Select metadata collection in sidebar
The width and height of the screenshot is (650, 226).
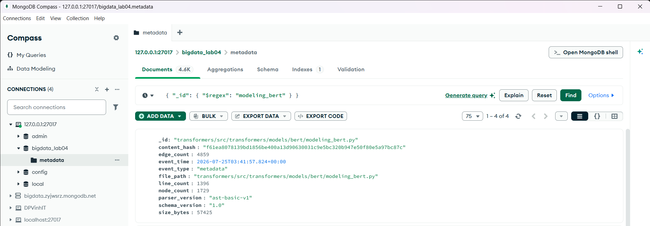pos(52,160)
